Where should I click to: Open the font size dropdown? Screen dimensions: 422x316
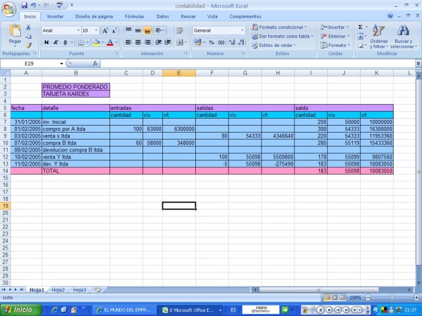point(96,30)
